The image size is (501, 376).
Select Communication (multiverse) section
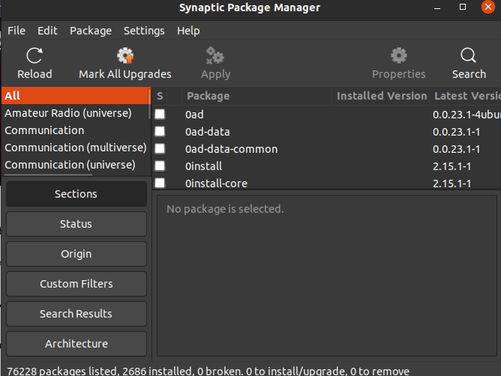coord(75,148)
